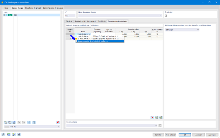Screen dimensions: 220x138
Task: Click the orange color swatch of option 2
Action: [x=76, y=39]
